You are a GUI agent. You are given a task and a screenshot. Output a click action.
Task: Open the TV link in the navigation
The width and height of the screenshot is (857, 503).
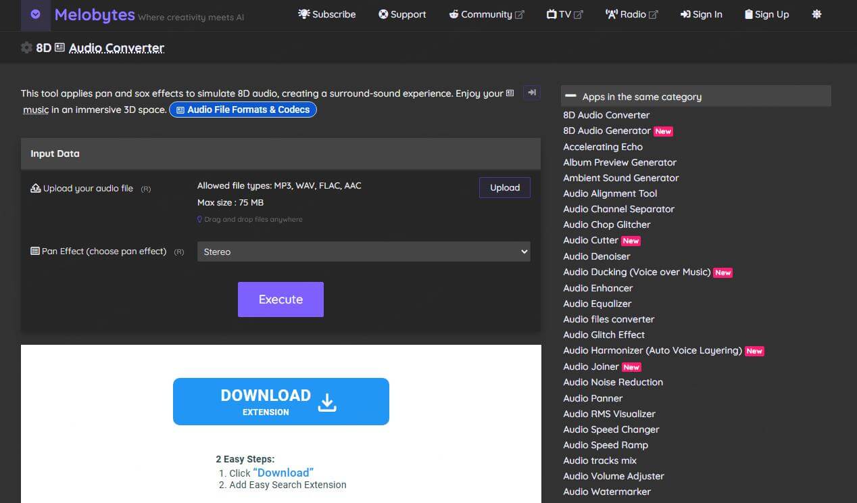[564, 14]
